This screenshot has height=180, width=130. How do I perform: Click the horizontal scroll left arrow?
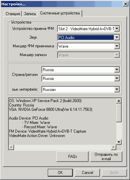tap(11, 147)
